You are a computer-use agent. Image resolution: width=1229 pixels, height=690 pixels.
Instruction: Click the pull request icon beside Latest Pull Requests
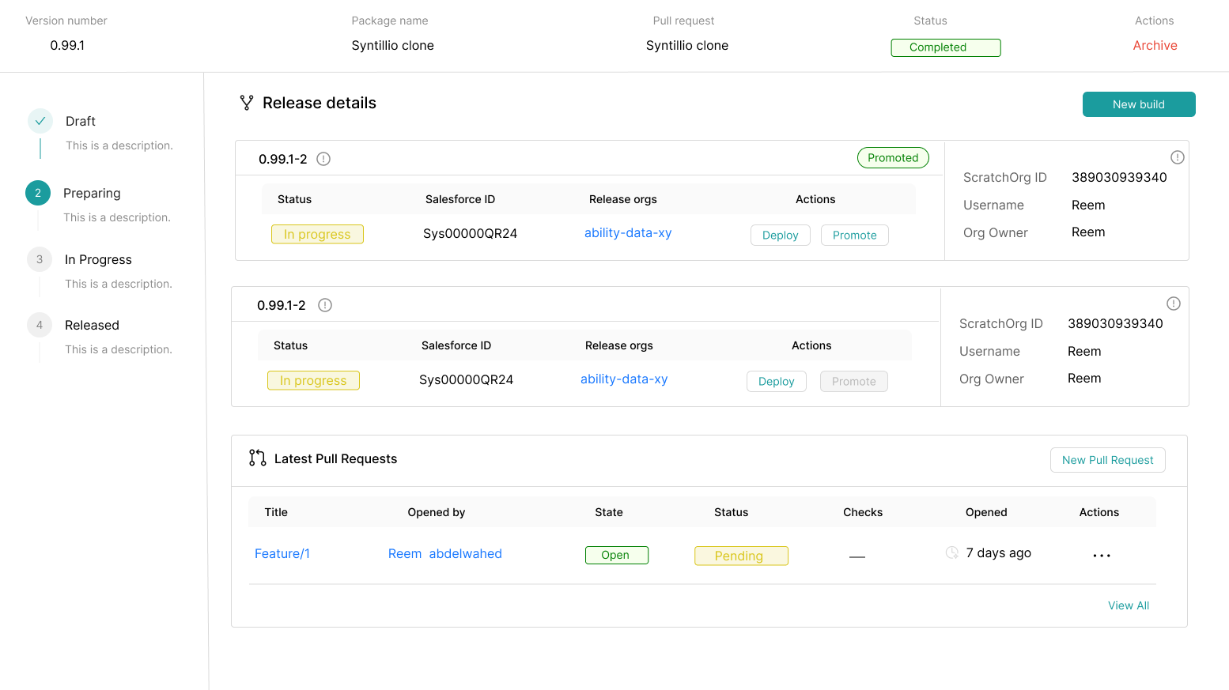[x=257, y=458]
